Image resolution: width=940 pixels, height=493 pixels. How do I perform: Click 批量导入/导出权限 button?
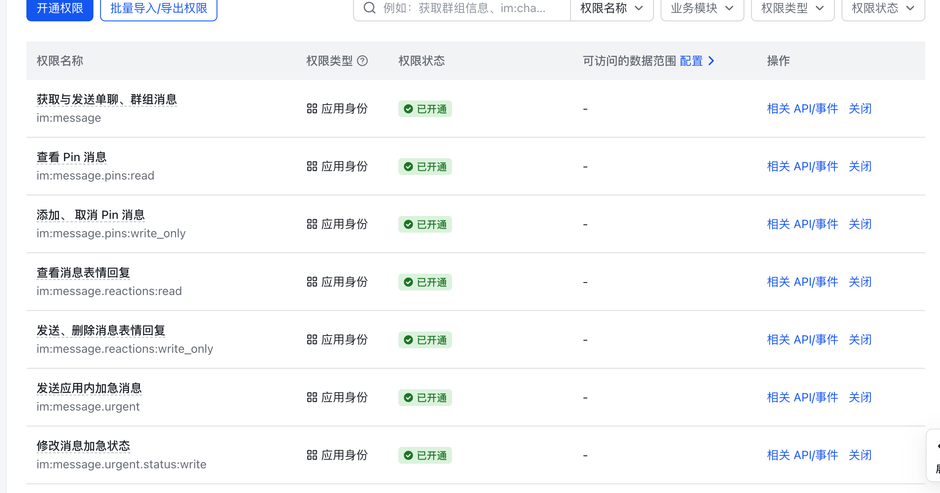tap(159, 8)
